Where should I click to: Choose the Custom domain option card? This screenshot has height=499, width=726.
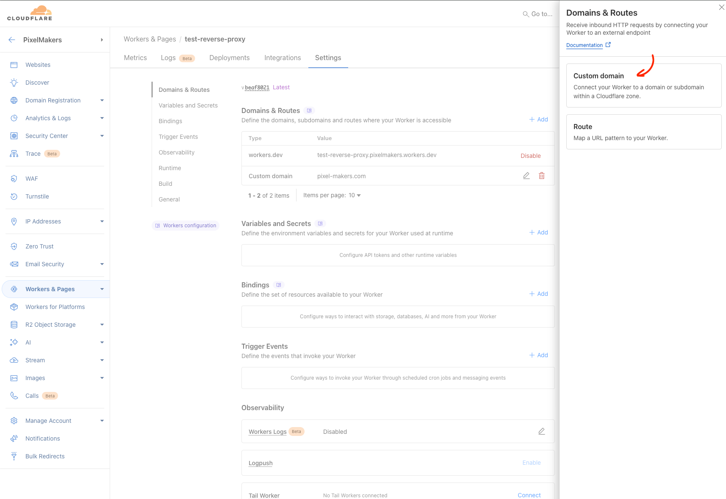pos(644,85)
